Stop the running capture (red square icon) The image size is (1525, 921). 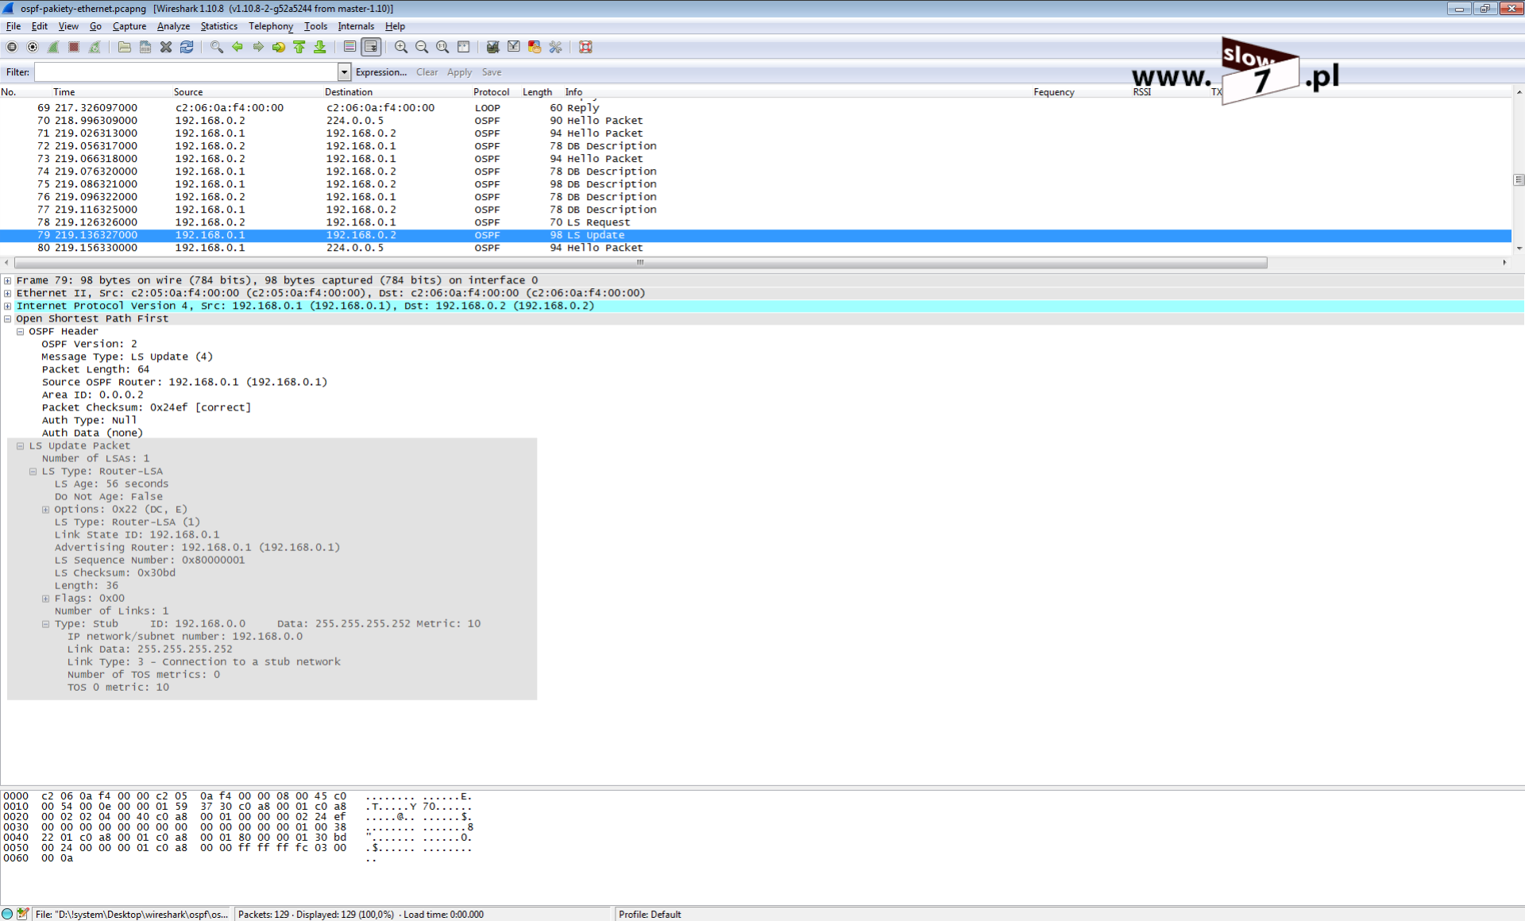click(x=74, y=48)
